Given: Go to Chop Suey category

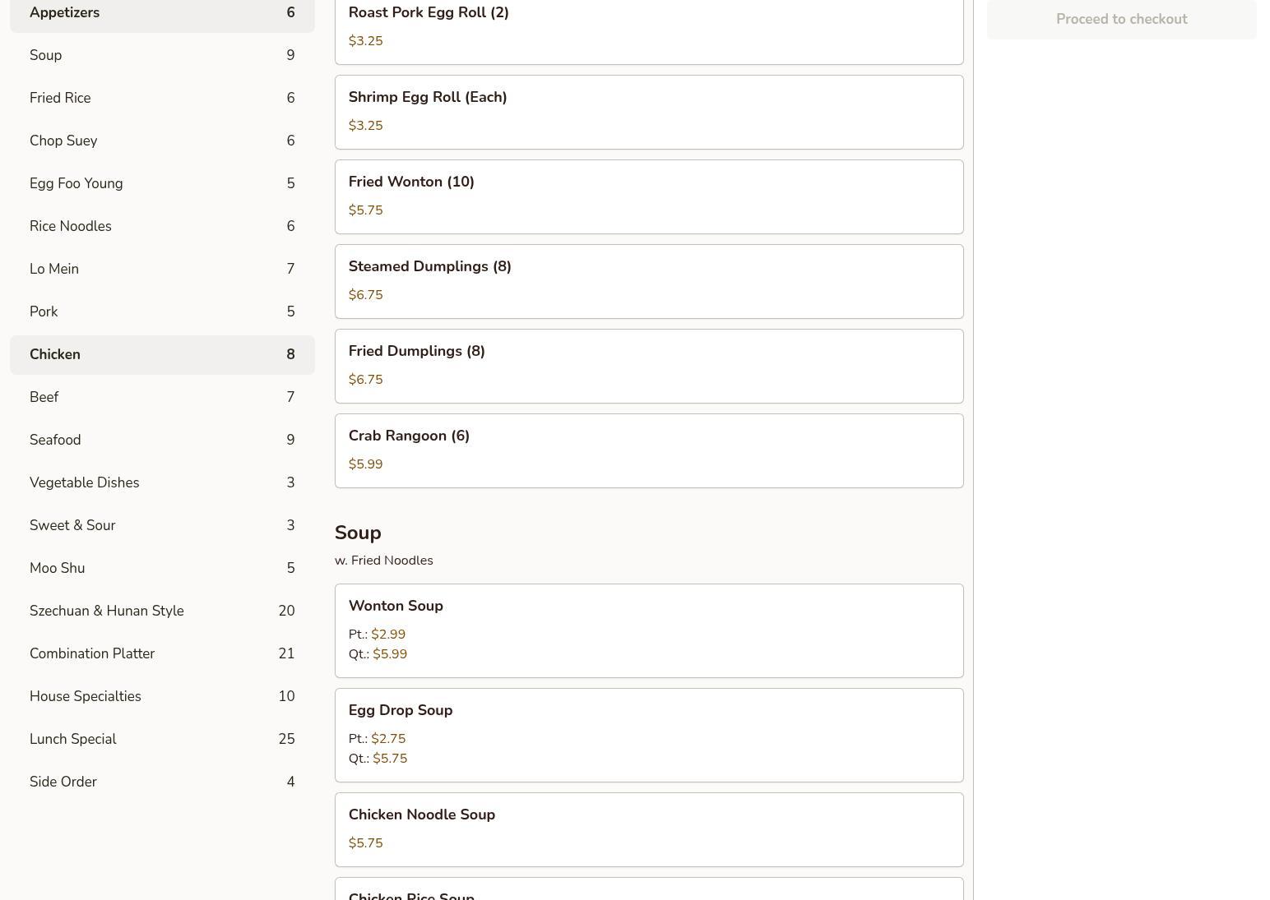Looking at the screenshot, I should tap(162, 141).
